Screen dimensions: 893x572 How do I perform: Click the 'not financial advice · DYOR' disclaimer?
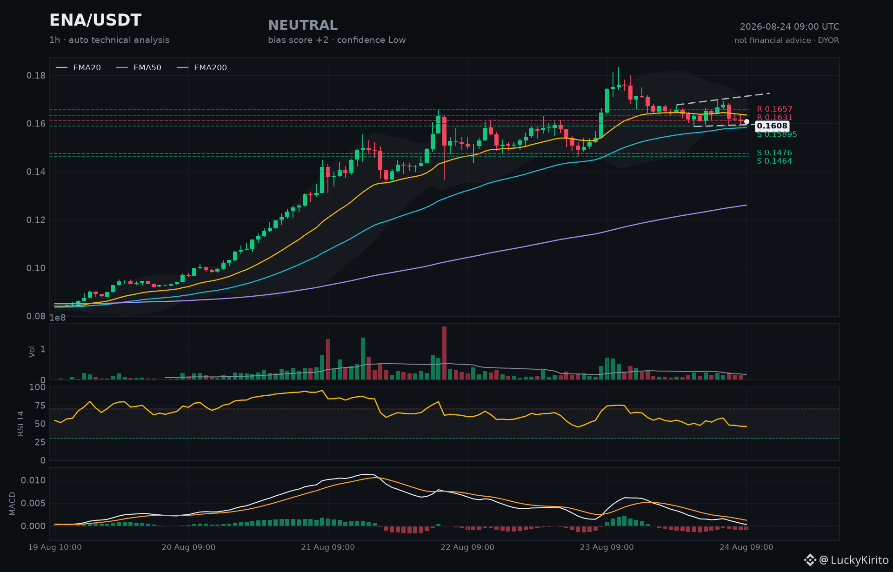pyautogui.click(x=787, y=40)
